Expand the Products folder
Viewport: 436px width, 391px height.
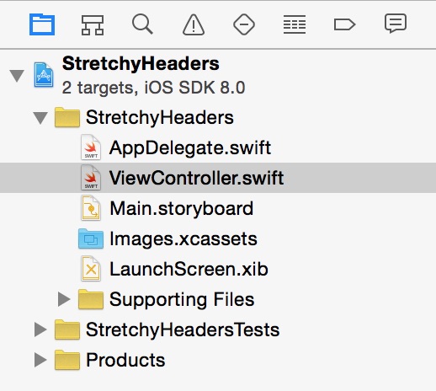[40, 360]
